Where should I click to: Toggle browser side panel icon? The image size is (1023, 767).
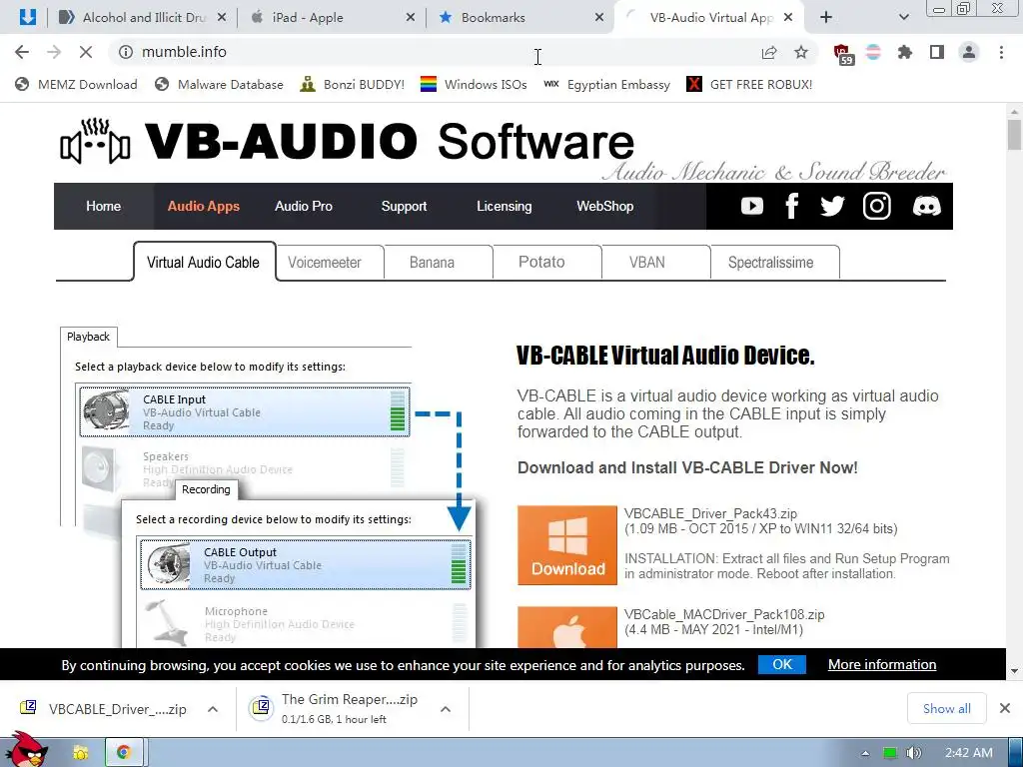point(937,52)
